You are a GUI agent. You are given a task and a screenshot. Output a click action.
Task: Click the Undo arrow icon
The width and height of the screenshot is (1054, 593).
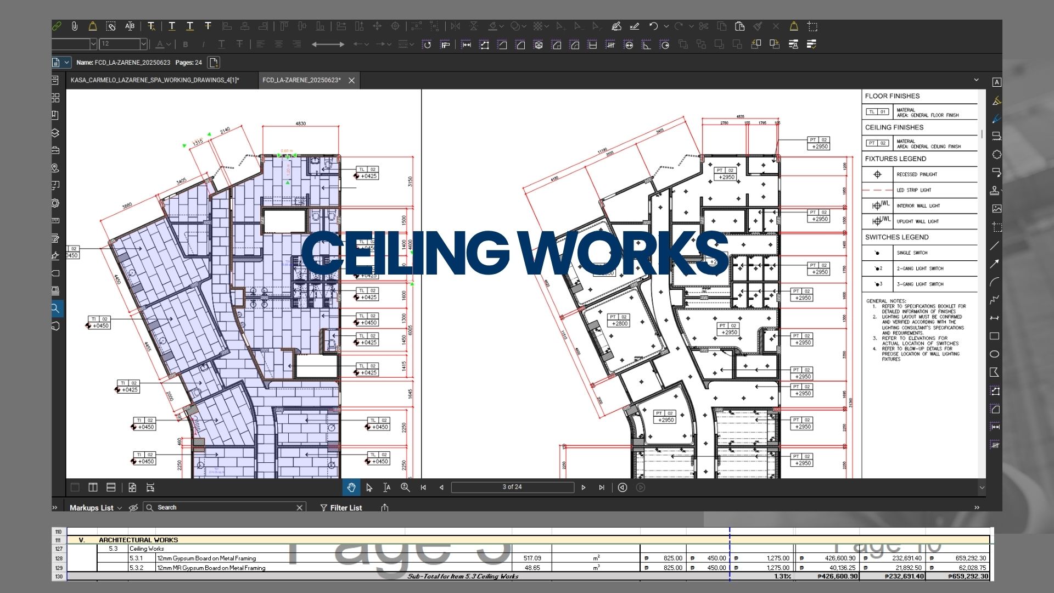point(653,26)
